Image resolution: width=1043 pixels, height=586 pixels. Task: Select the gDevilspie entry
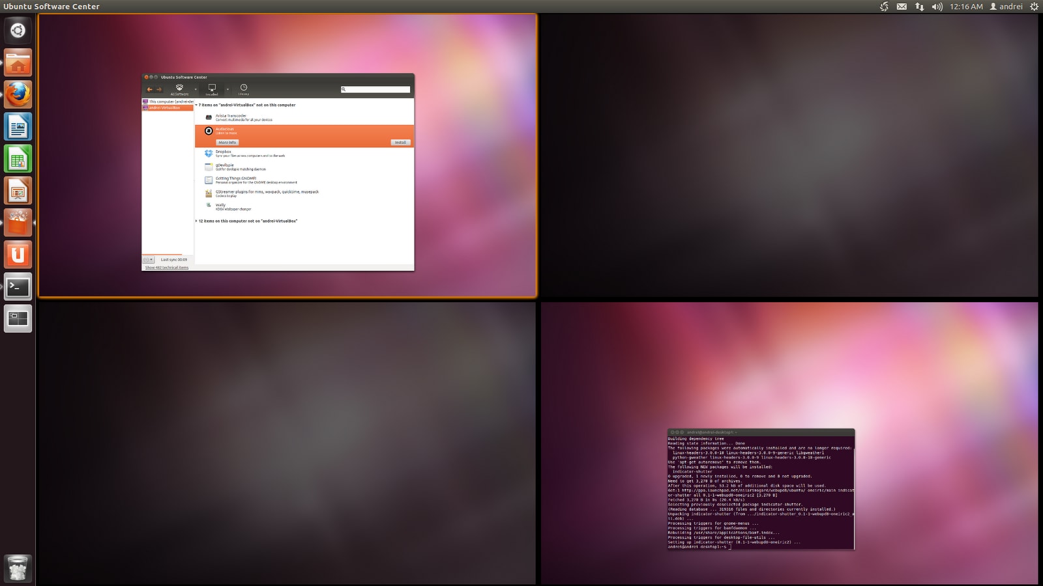point(304,167)
